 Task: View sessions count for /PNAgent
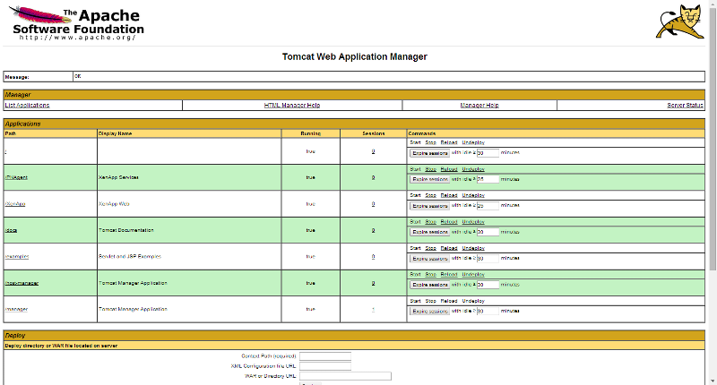tap(373, 177)
